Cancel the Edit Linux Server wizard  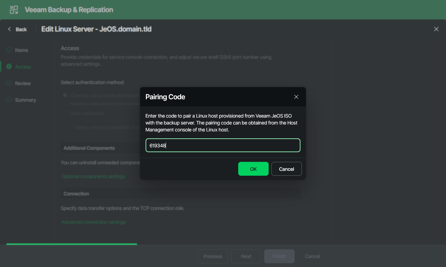[x=312, y=256]
